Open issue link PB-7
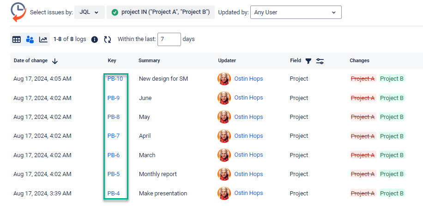 pyautogui.click(x=114, y=136)
